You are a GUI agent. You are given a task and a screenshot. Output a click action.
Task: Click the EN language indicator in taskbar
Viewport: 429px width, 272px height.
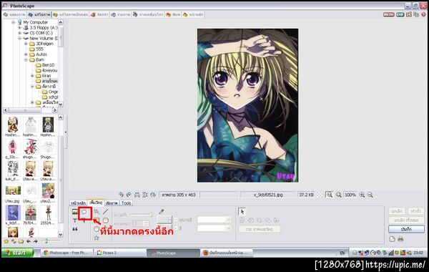point(342,253)
